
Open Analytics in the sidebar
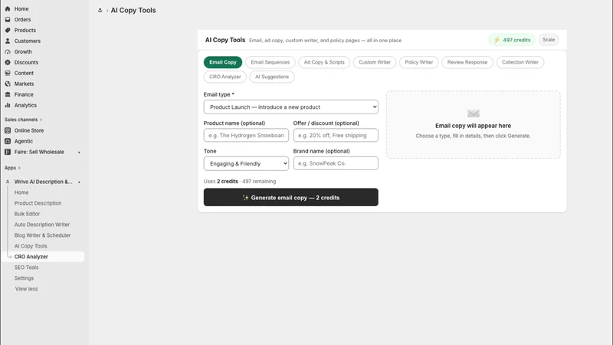(x=25, y=105)
